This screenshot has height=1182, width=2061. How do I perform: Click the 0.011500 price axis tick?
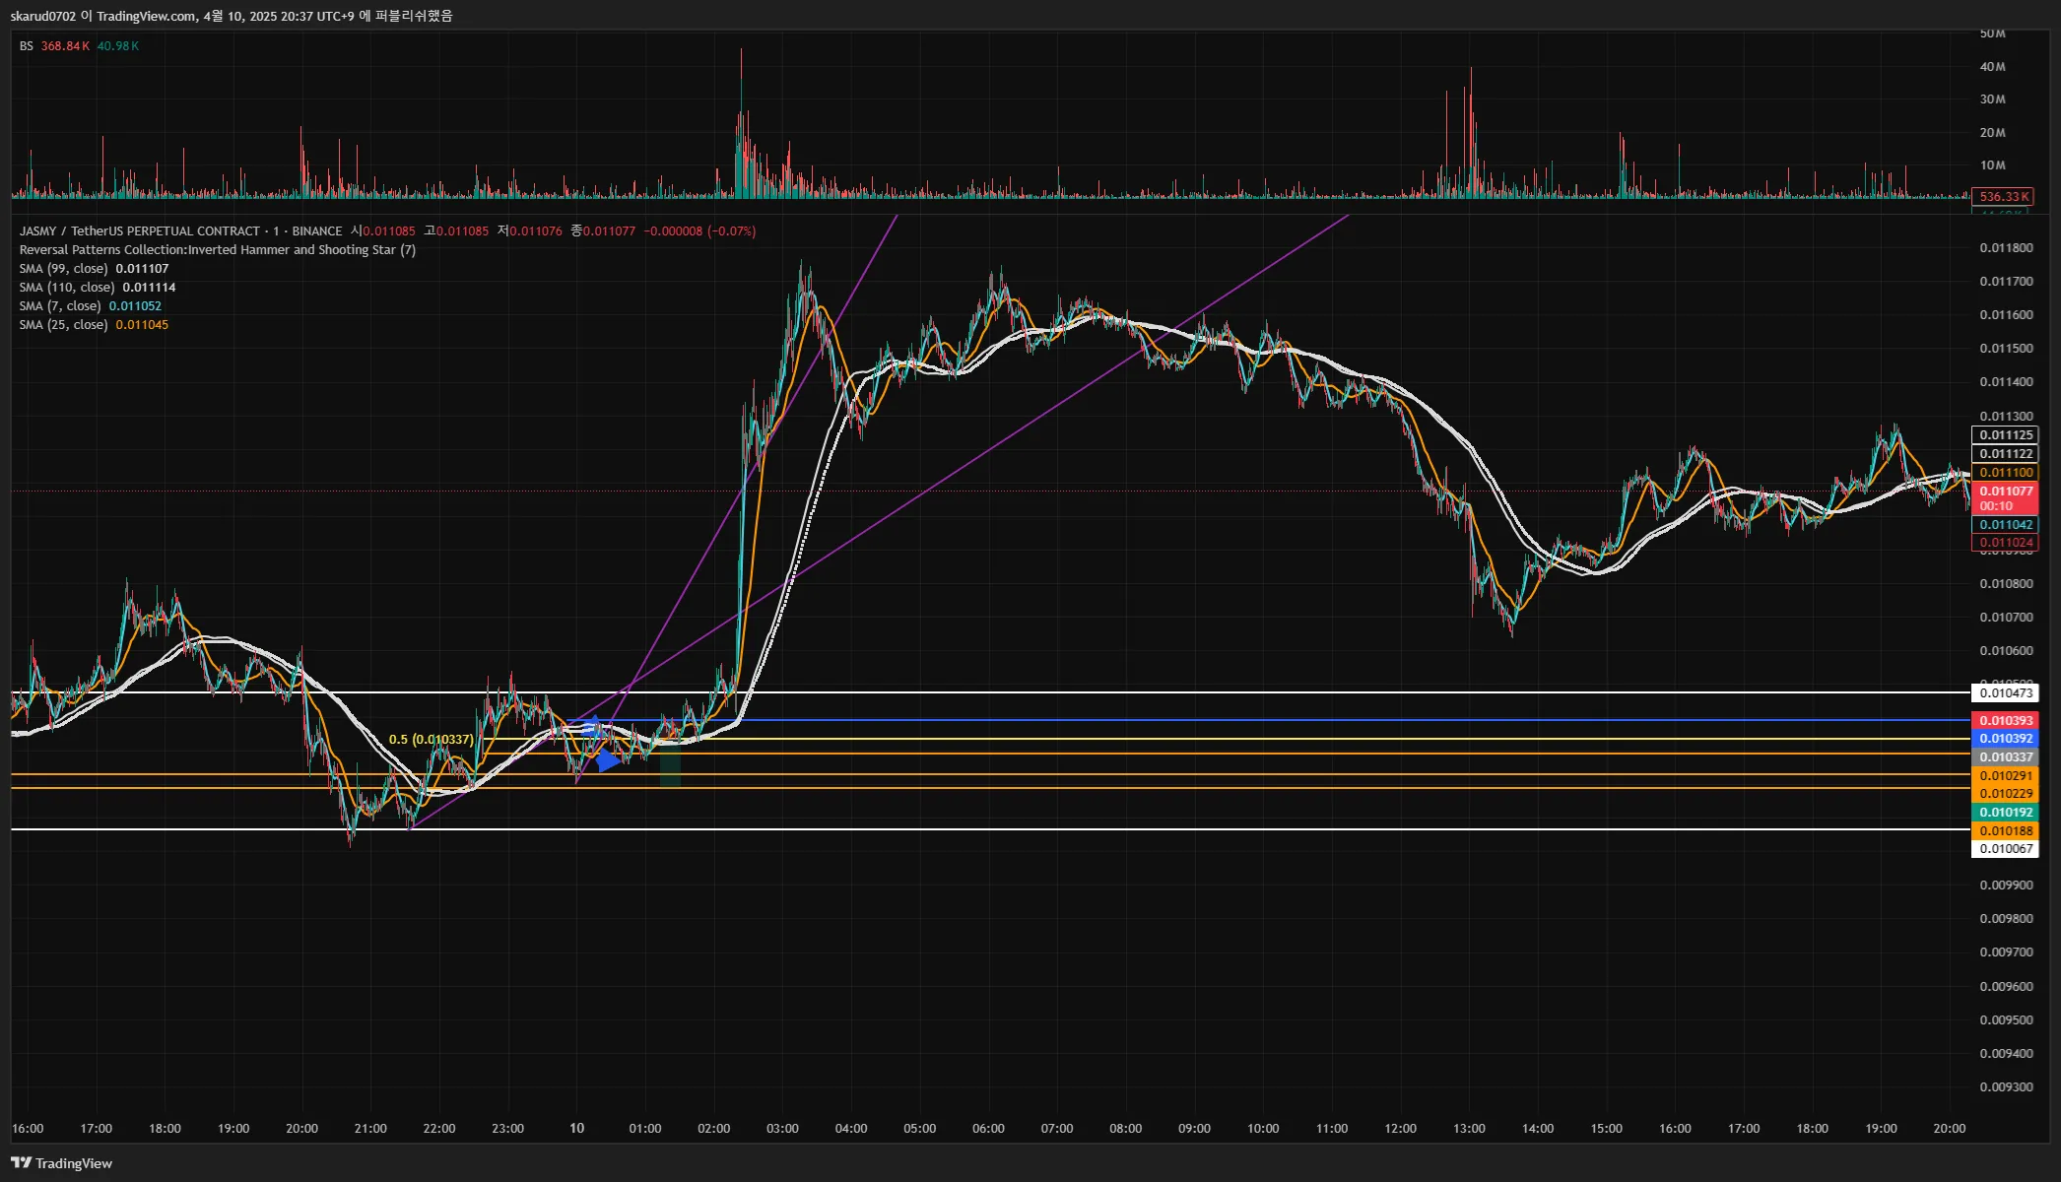[2006, 348]
